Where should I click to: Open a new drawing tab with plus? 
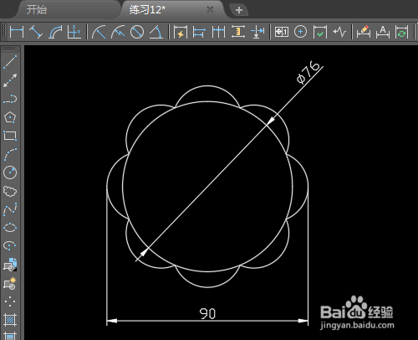click(239, 10)
